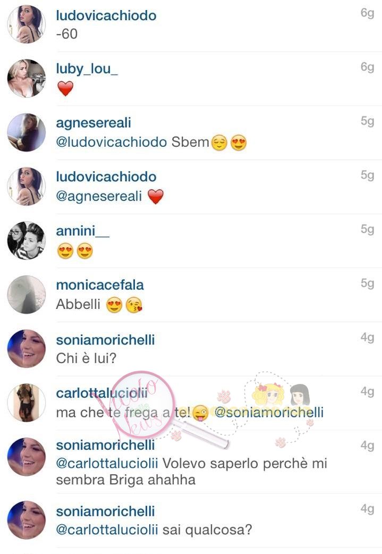Open soniamorichelli avatar beside 'Chi è lui?'
Image resolution: width=382 pixels, height=554 pixels.
click(27, 348)
